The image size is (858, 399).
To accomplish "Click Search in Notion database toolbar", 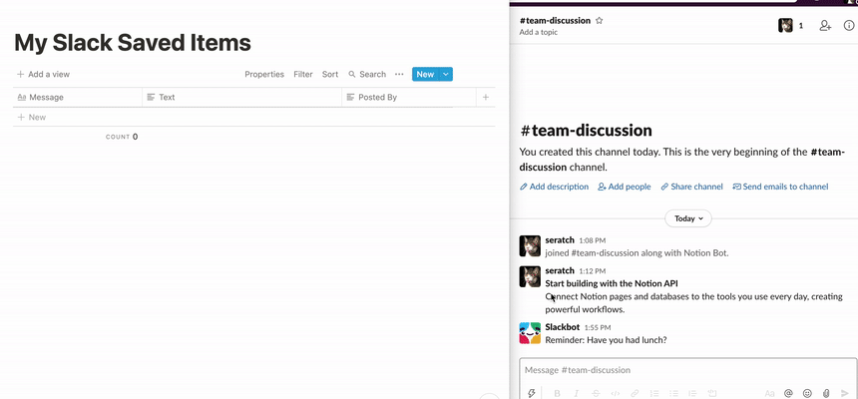I will [x=367, y=75].
